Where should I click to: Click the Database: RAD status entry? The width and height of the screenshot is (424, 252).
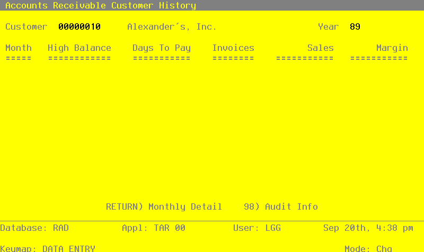(x=34, y=228)
